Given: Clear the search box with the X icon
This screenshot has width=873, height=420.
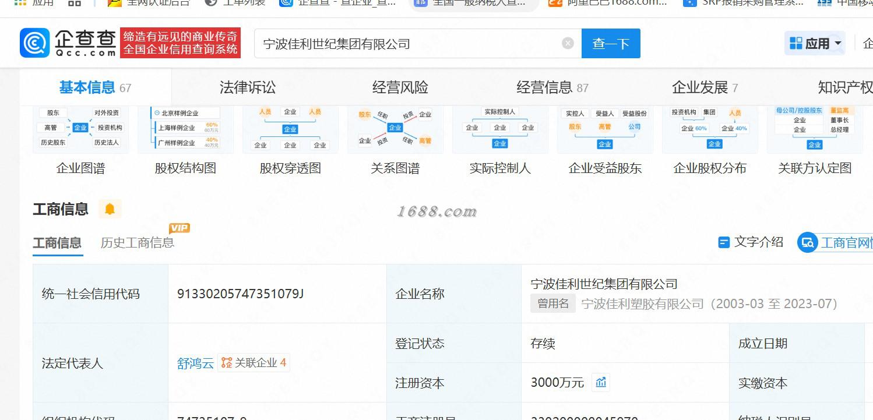Looking at the screenshot, I should point(568,44).
